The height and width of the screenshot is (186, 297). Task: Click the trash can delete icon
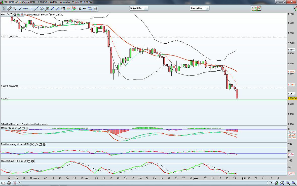[x=95, y=9]
